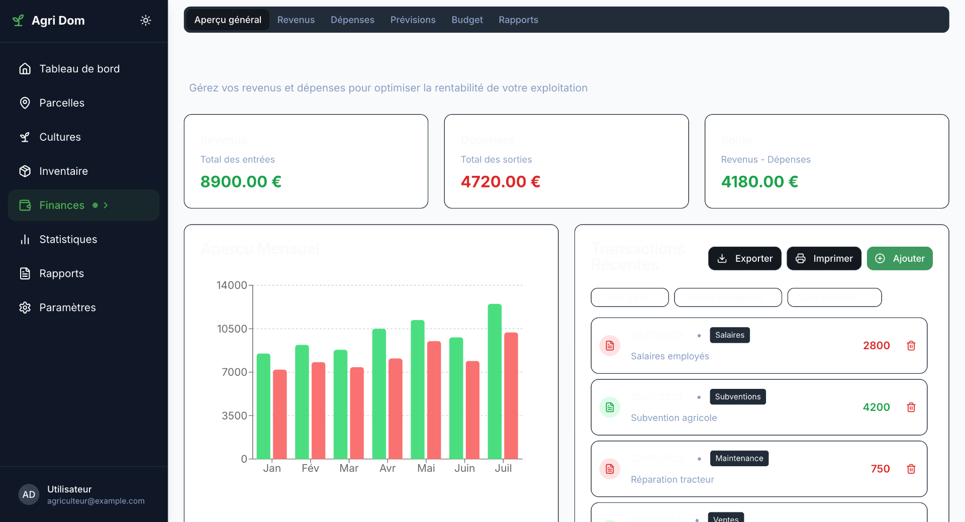Open the Date (récent) sort dropdown
965x522 pixels.
point(834,297)
